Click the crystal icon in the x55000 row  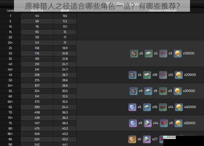click(133, 123)
